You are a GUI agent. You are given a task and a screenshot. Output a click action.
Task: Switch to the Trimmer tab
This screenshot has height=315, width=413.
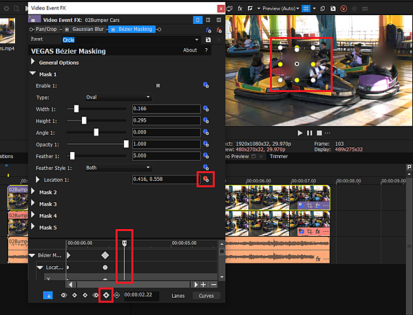click(279, 156)
